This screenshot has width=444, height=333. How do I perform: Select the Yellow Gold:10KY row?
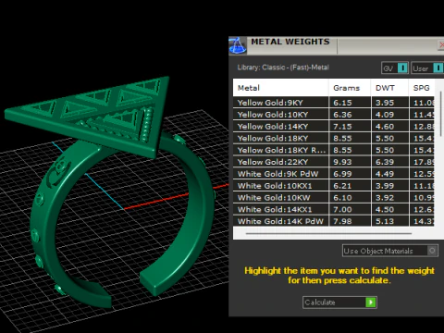tap(334, 115)
